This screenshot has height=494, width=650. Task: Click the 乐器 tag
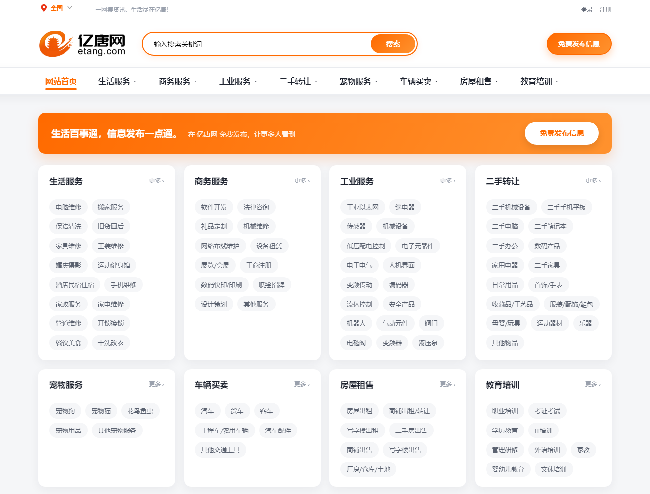586,323
